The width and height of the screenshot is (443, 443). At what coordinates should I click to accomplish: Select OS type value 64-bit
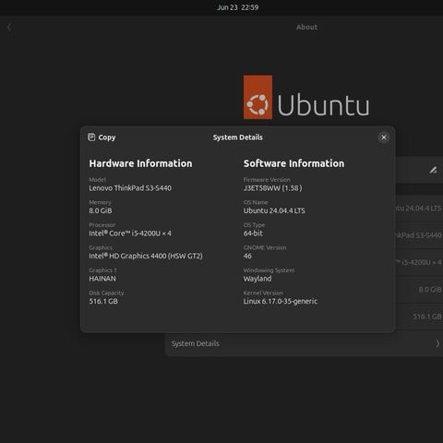(x=253, y=233)
